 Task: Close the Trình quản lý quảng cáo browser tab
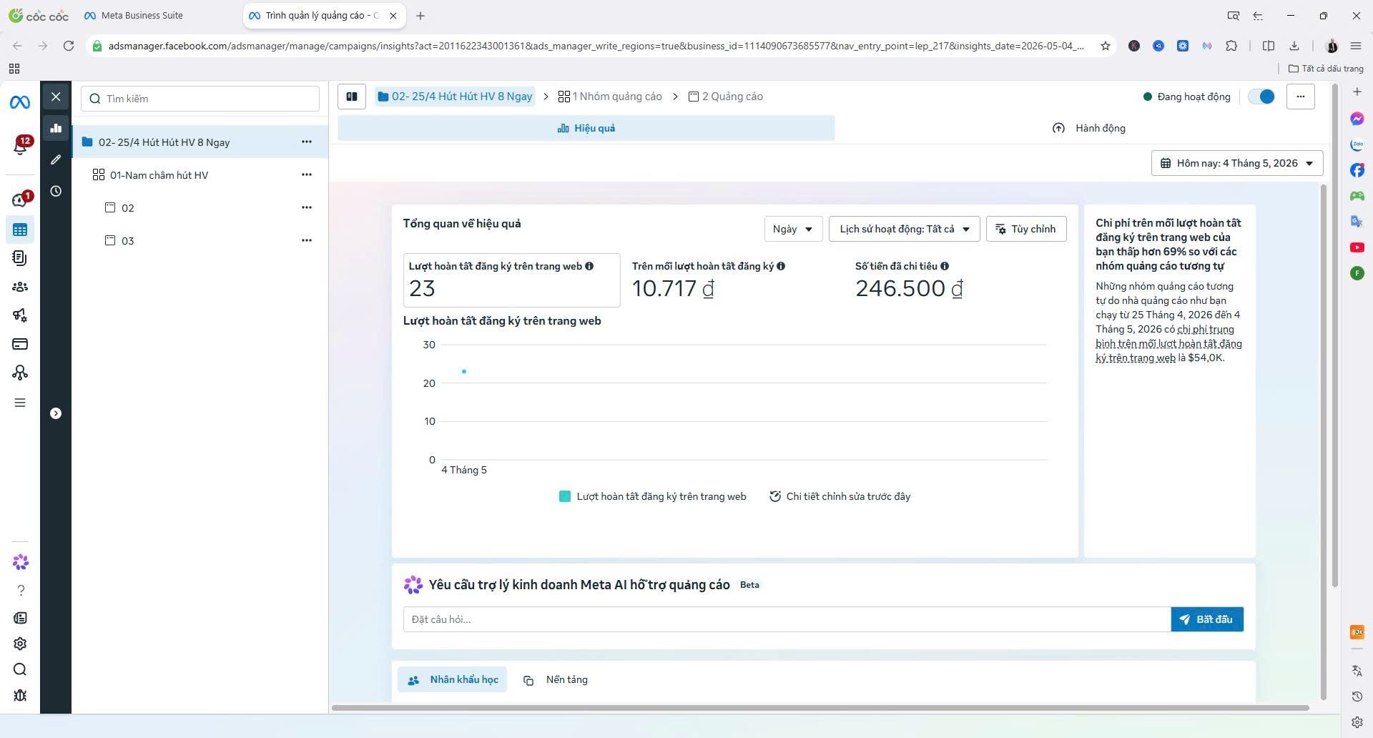393,16
